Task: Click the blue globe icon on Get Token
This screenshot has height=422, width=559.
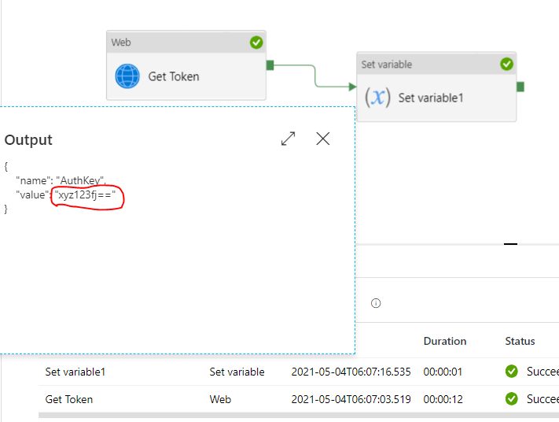Action: 127,76
